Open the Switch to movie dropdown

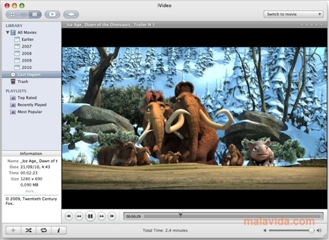coord(294,14)
